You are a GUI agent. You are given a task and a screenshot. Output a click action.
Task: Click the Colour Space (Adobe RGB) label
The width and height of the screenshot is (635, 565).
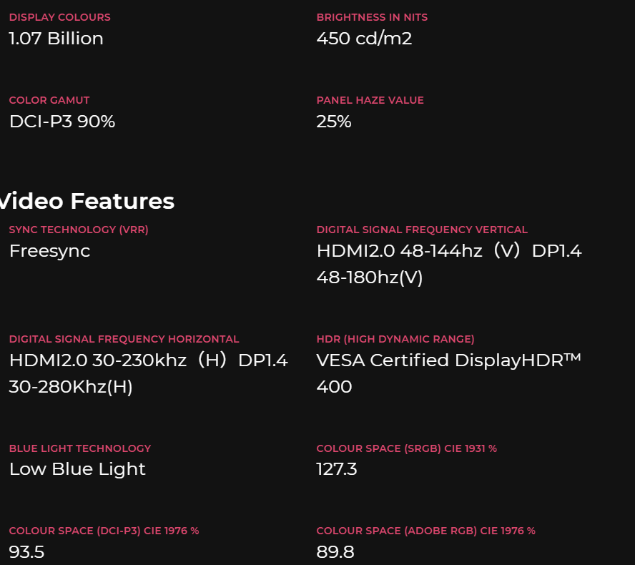point(425,531)
